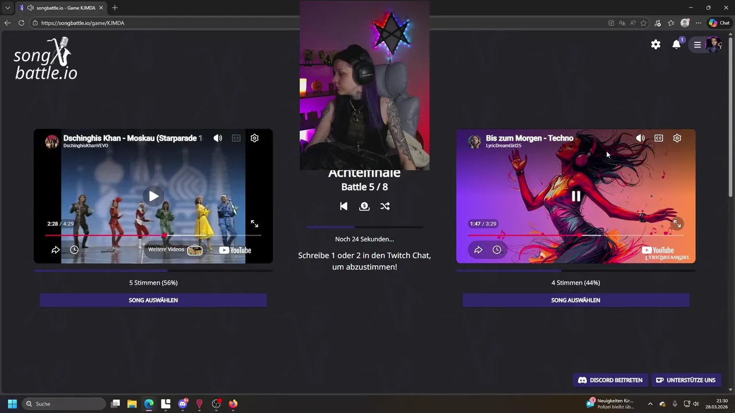
Task: Open Moskau video player settings gear
Action: click(x=254, y=138)
